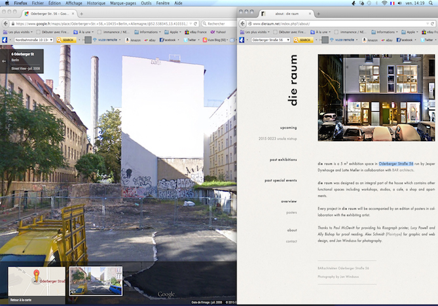Viewport: 438px width, 306px height.
Task: Click eBay bookmark in Google Maps window toolbar
Action: point(150,40)
